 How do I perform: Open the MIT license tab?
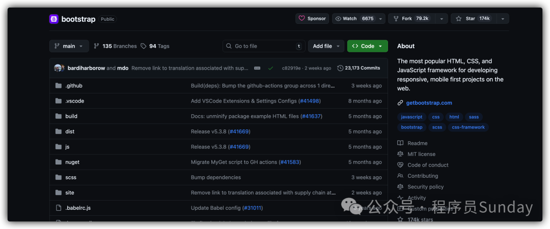tap(421, 154)
